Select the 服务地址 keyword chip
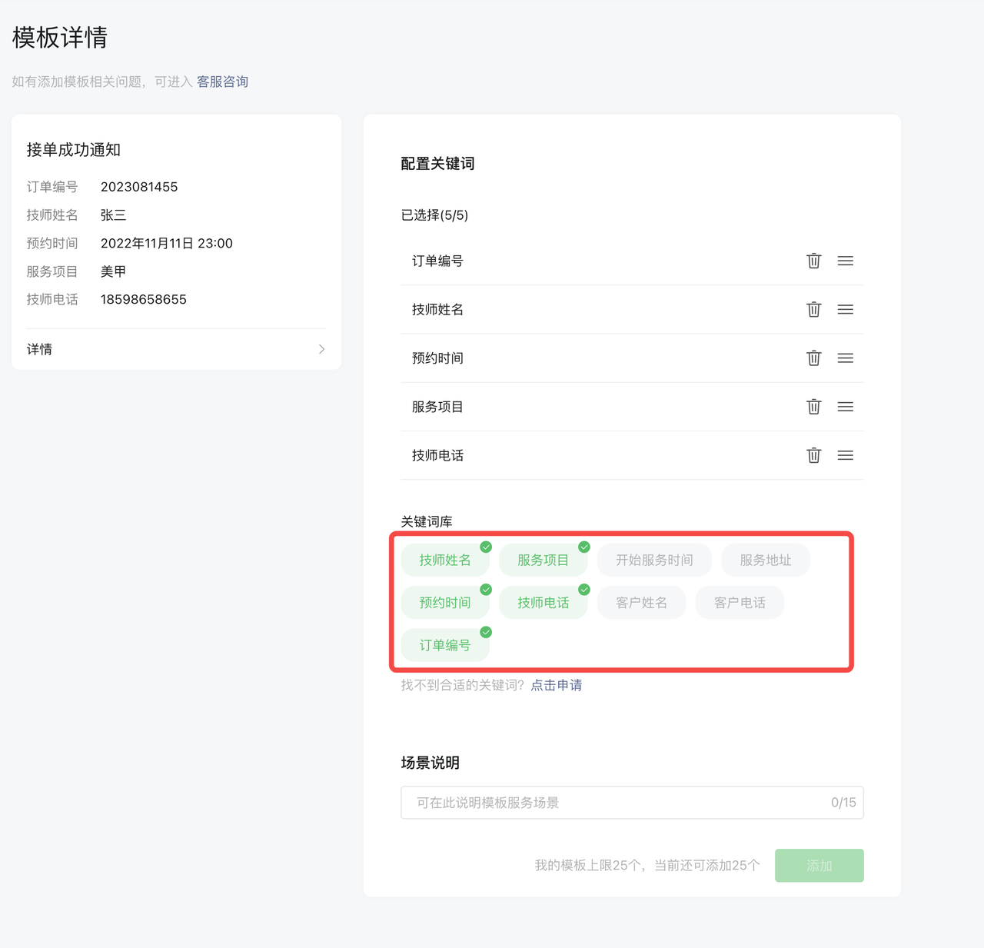Image resolution: width=984 pixels, height=948 pixels. [x=765, y=560]
